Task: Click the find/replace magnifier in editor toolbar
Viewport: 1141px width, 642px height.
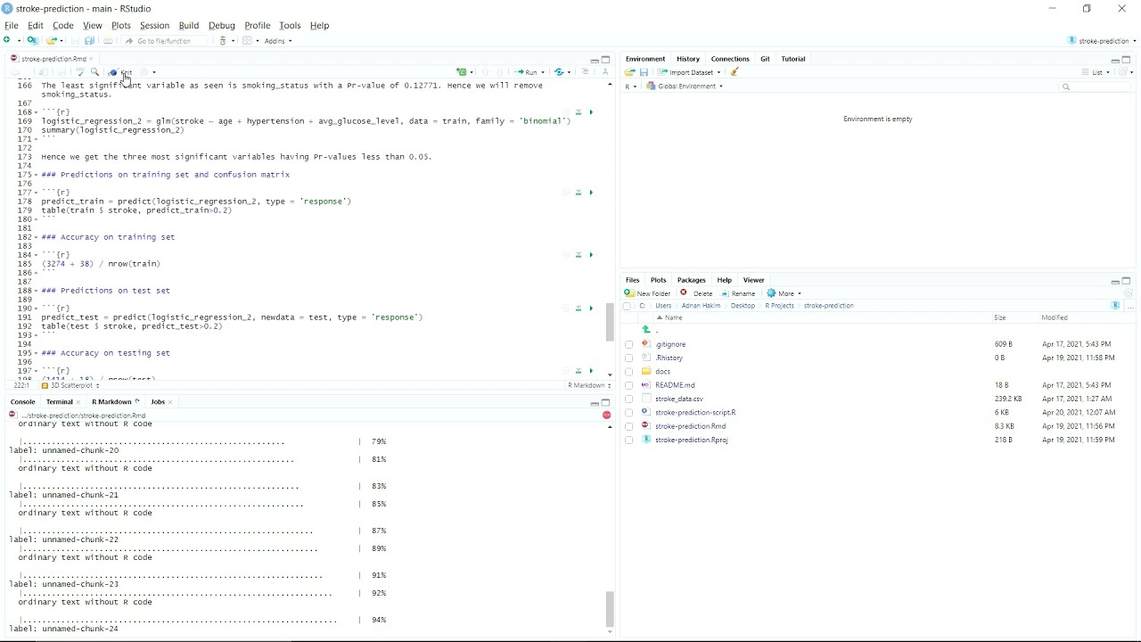Action: (x=95, y=72)
